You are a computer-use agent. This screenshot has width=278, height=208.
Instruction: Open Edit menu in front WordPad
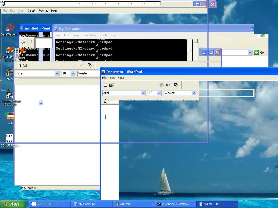click(112, 78)
